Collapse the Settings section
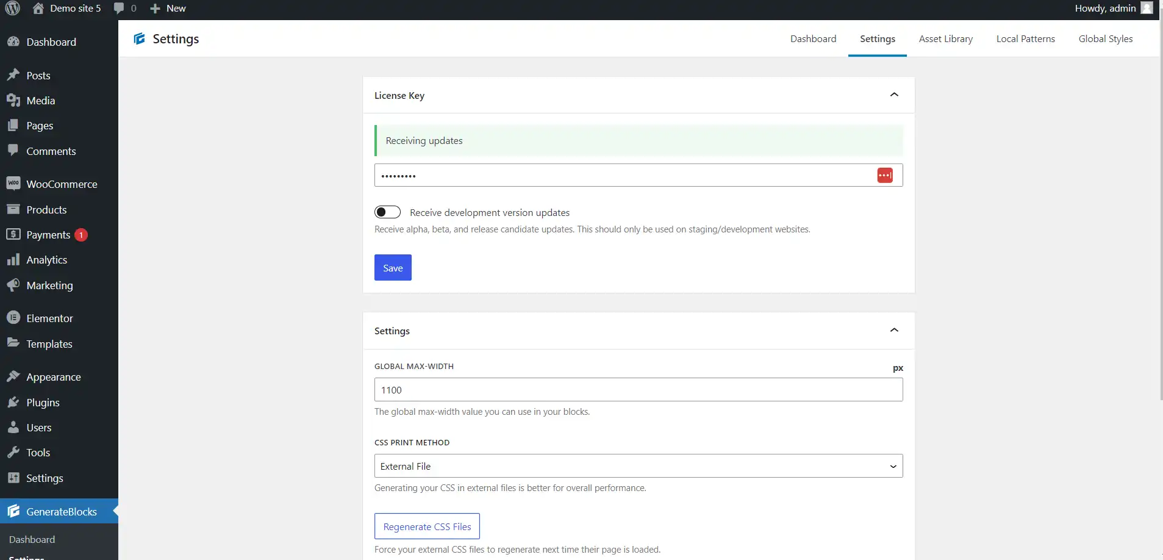 tap(894, 330)
